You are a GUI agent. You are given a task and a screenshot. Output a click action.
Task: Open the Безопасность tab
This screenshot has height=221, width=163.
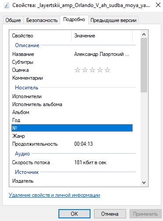(42, 20)
